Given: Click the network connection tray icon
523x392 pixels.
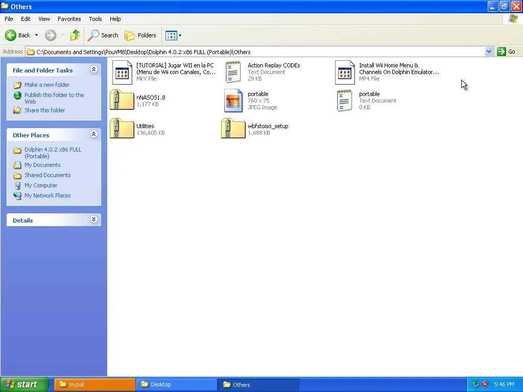Looking at the screenshot, I should 476,384.
